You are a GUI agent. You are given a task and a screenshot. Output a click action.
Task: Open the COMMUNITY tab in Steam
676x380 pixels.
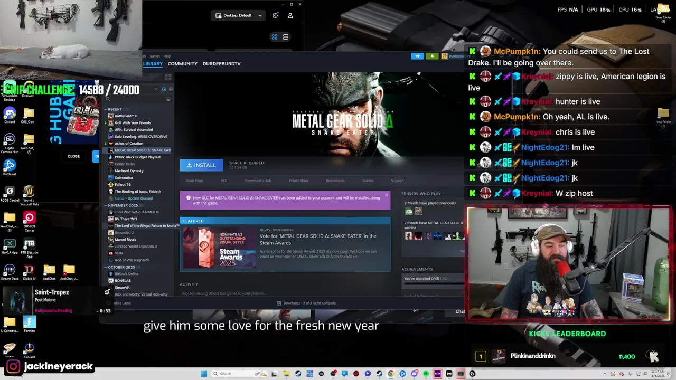click(182, 64)
